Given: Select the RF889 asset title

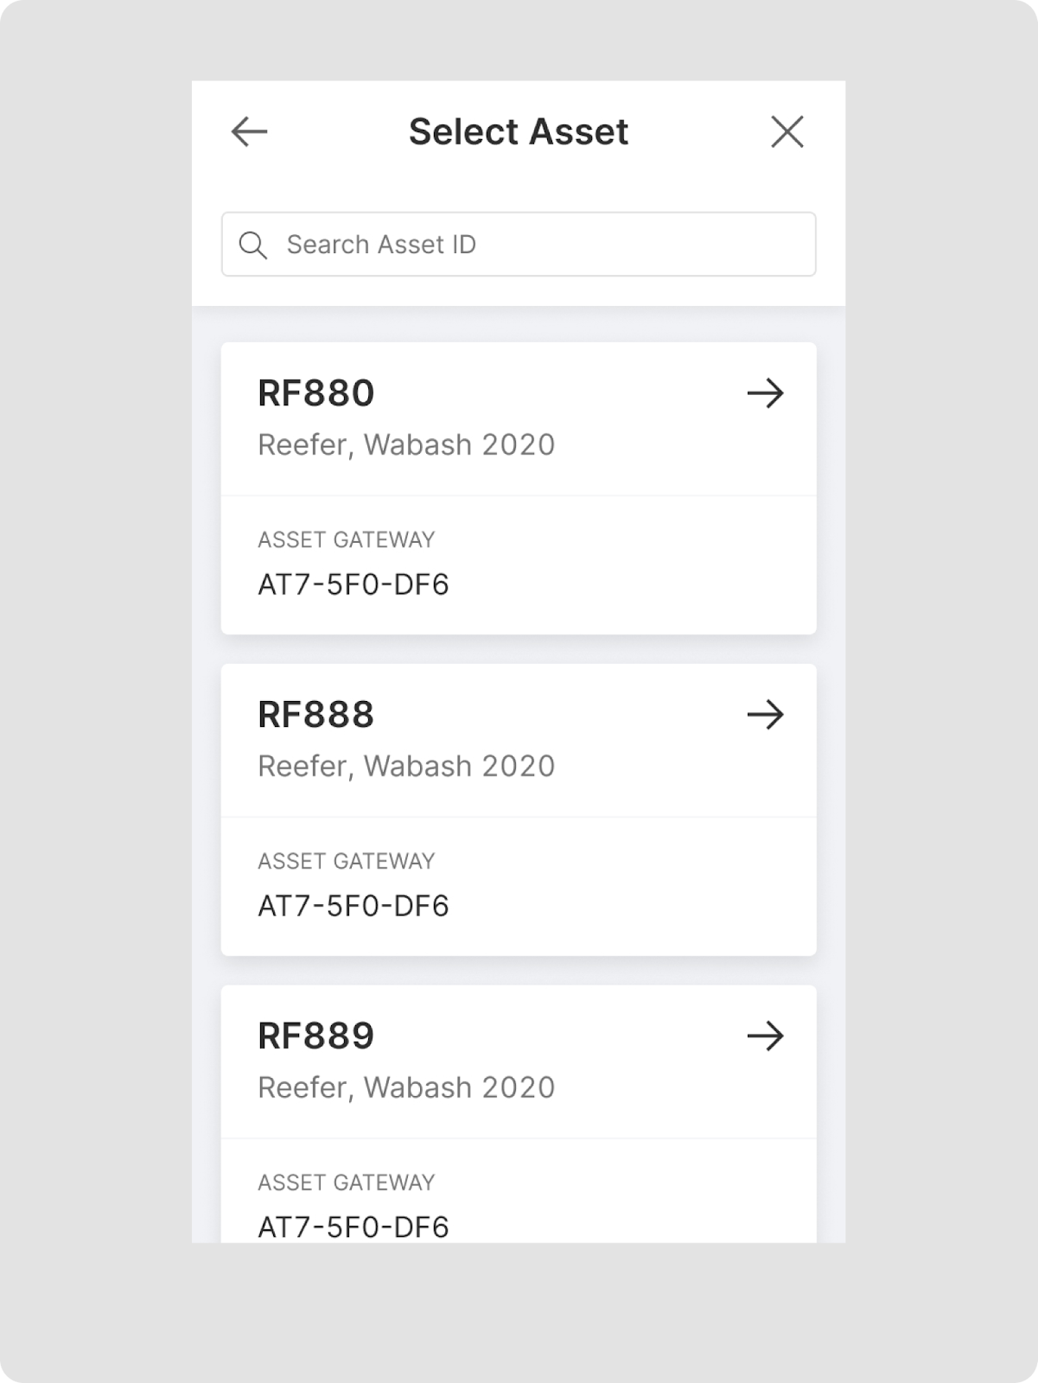Looking at the screenshot, I should coord(316,1036).
